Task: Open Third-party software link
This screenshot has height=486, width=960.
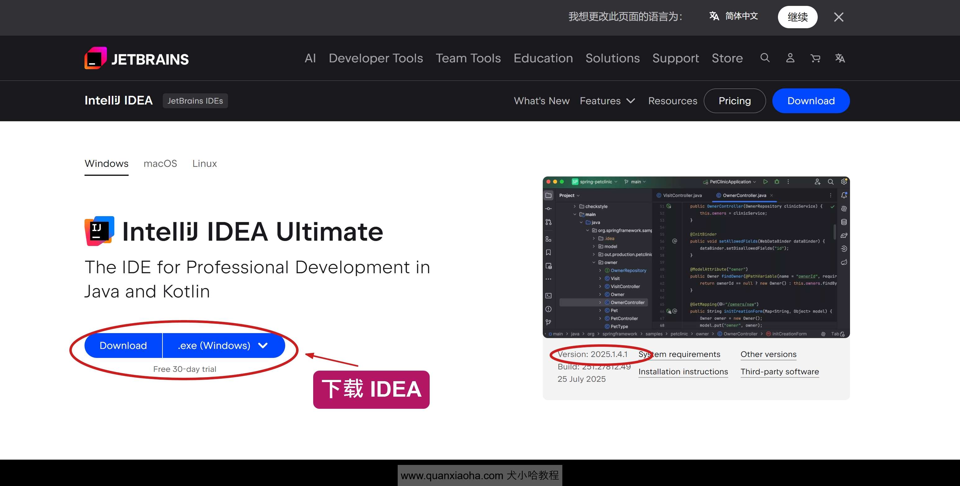Action: (x=779, y=372)
